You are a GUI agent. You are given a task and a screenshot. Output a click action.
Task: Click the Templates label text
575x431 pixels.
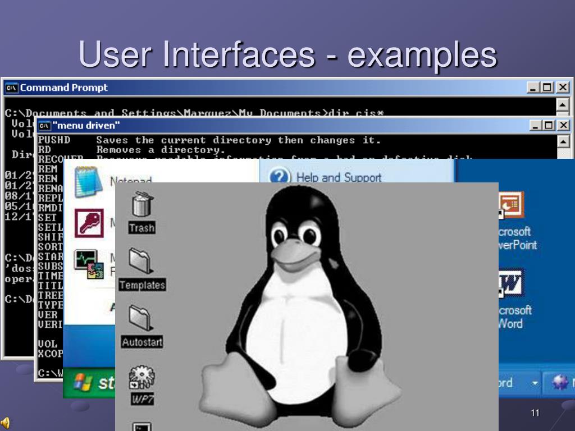point(142,285)
